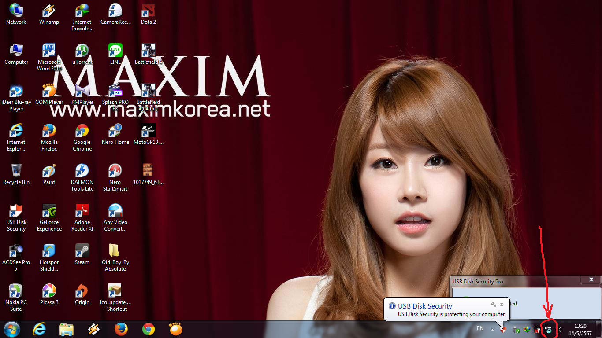602x338 pixels.
Task: Open the taskbar clock and date
Action: click(580, 330)
